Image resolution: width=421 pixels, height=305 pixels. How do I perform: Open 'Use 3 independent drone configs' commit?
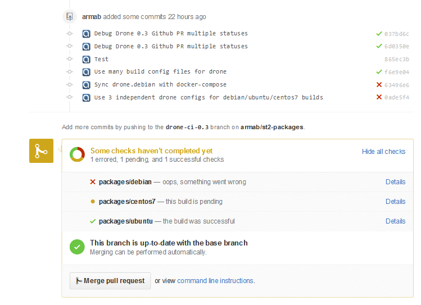point(209,97)
